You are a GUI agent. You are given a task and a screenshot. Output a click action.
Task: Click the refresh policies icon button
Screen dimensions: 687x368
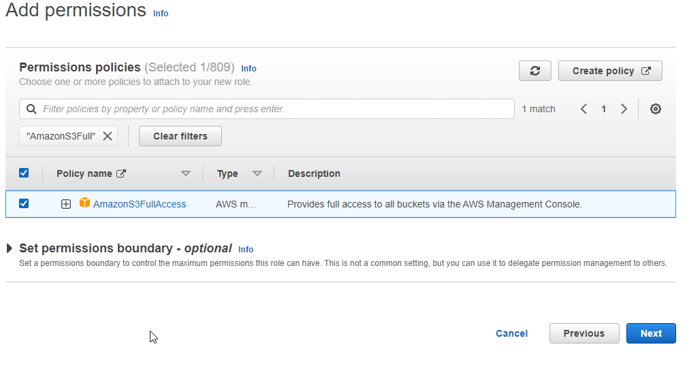(x=535, y=71)
